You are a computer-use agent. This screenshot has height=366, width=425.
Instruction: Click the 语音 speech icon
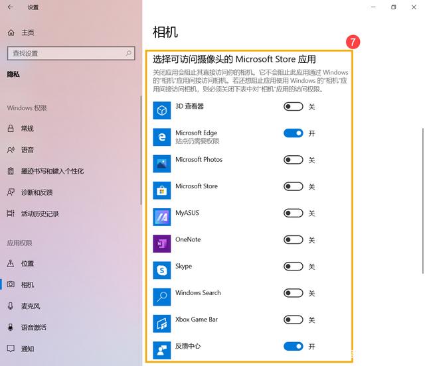point(11,150)
